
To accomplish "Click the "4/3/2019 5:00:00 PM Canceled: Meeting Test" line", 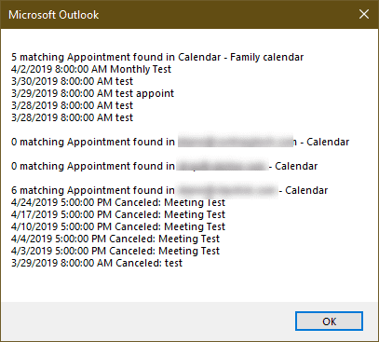I will 115,251.
